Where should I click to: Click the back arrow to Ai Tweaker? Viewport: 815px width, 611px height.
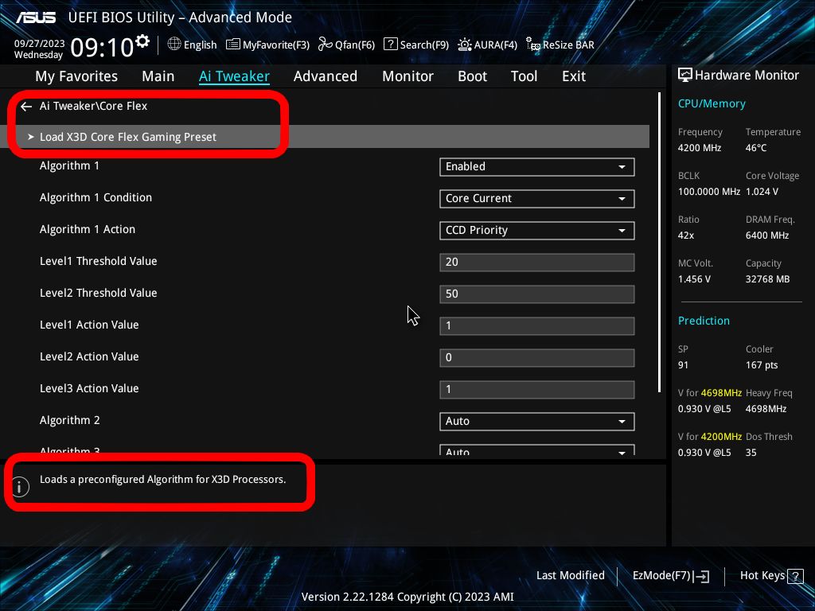click(26, 107)
